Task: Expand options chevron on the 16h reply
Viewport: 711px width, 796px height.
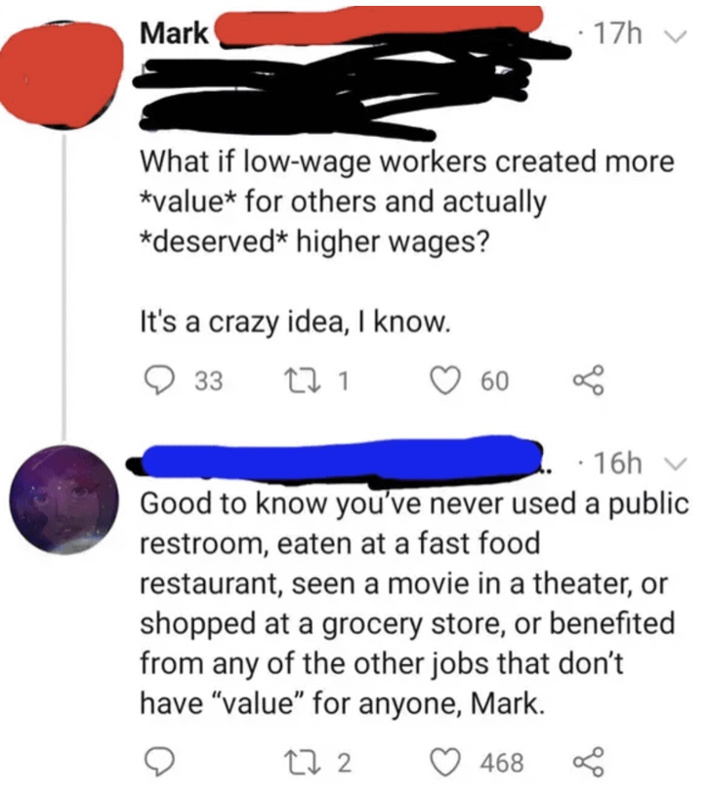Action: click(x=675, y=464)
